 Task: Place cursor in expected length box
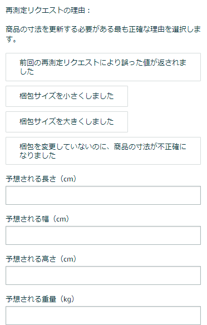click(103, 195)
